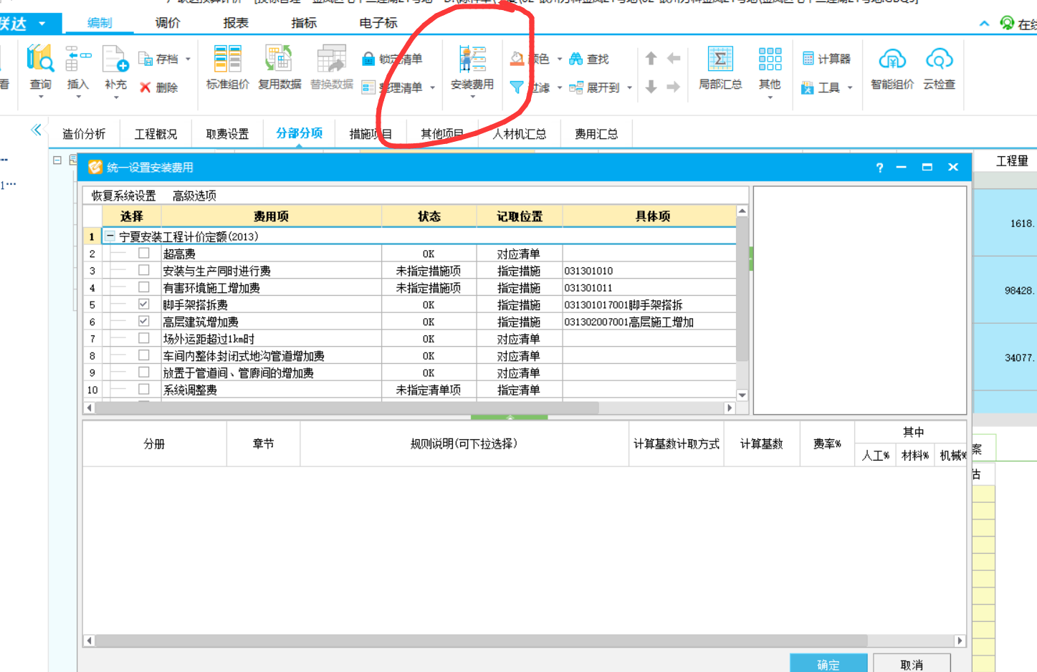
Task: Open the 工具 tools icon
Action: coord(808,87)
